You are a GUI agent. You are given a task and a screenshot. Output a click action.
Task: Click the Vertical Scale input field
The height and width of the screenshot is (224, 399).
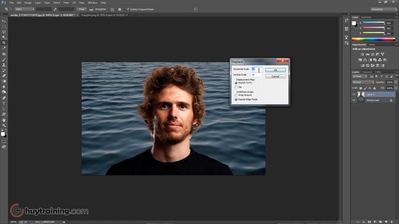click(256, 75)
